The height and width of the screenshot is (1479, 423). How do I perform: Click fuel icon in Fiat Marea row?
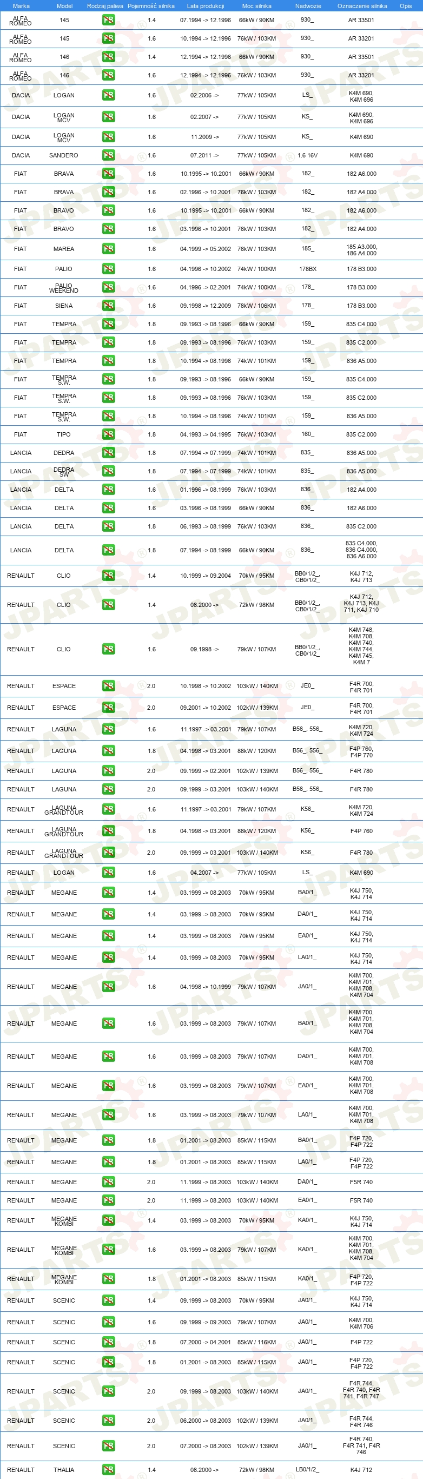[x=109, y=249]
